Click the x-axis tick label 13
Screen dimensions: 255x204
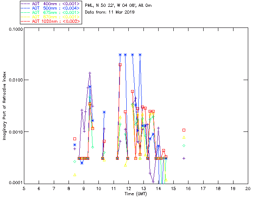[x=143, y=188]
